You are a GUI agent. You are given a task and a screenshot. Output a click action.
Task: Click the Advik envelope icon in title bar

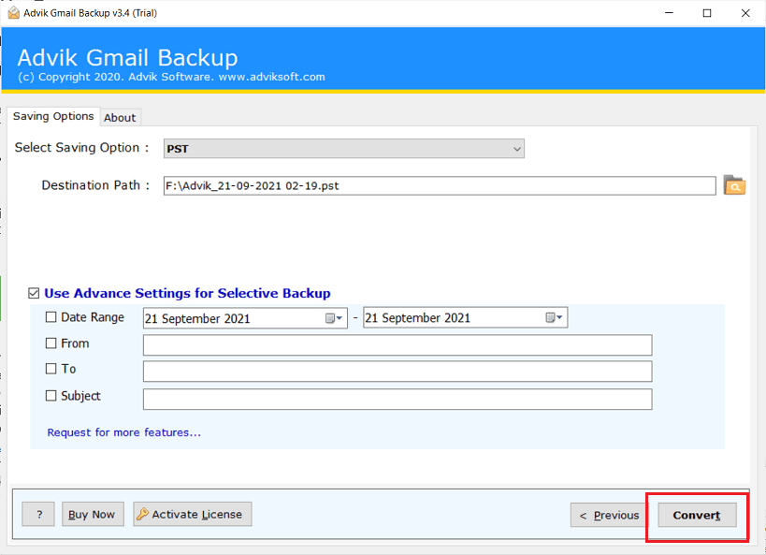tap(14, 13)
